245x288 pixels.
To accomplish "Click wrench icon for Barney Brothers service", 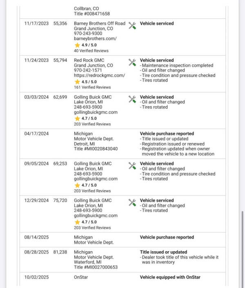I will [x=132, y=25].
